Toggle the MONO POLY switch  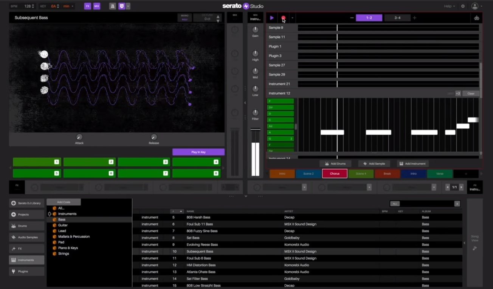pos(184,17)
